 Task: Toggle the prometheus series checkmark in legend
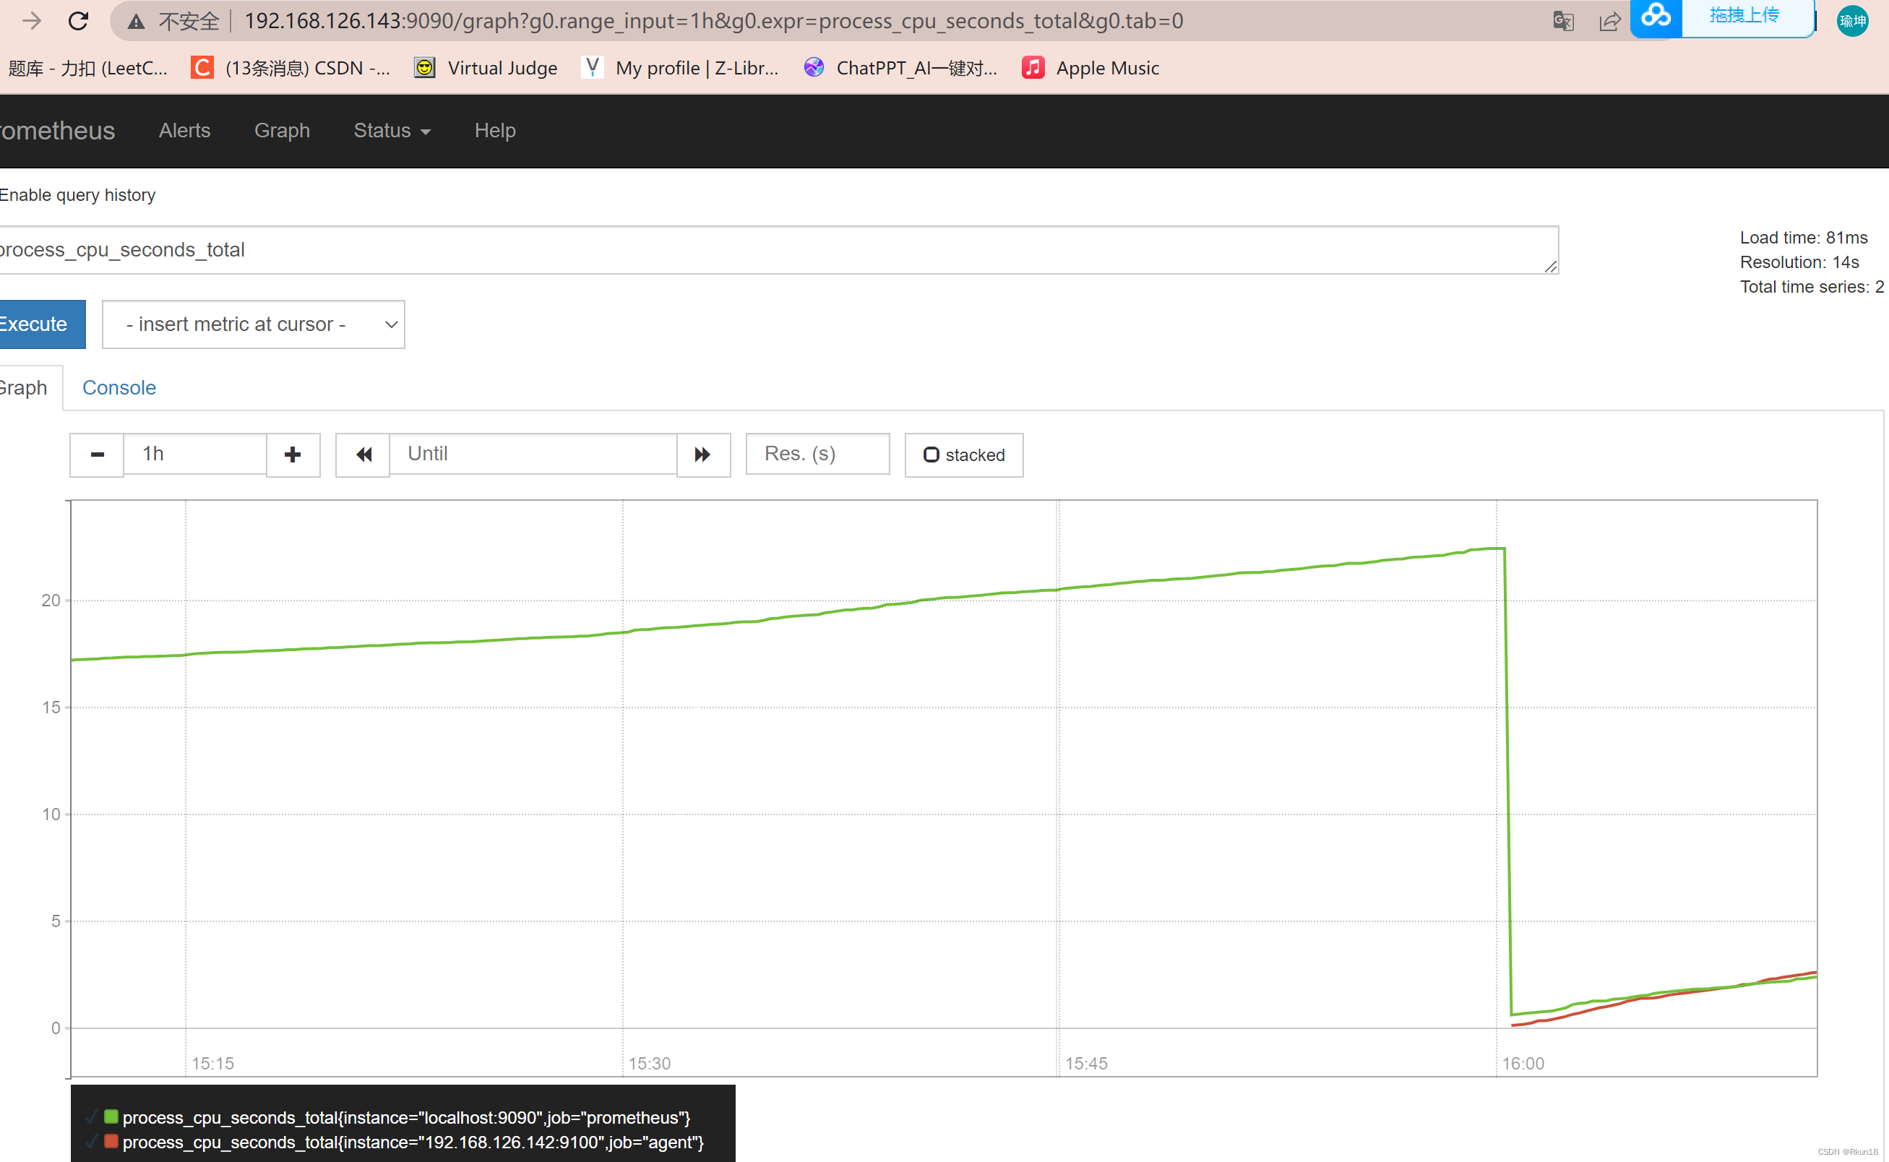pyautogui.click(x=92, y=1116)
